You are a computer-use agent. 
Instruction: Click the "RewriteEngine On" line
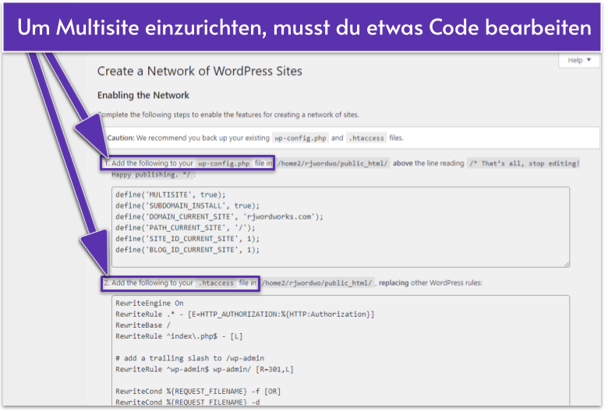150,304
